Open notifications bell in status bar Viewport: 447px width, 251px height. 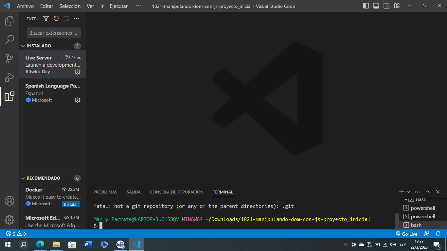point(438,234)
